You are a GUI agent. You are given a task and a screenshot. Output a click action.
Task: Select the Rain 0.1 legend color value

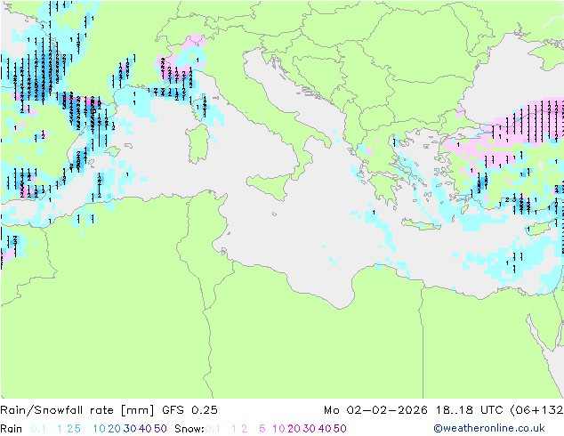click(x=38, y=429)
